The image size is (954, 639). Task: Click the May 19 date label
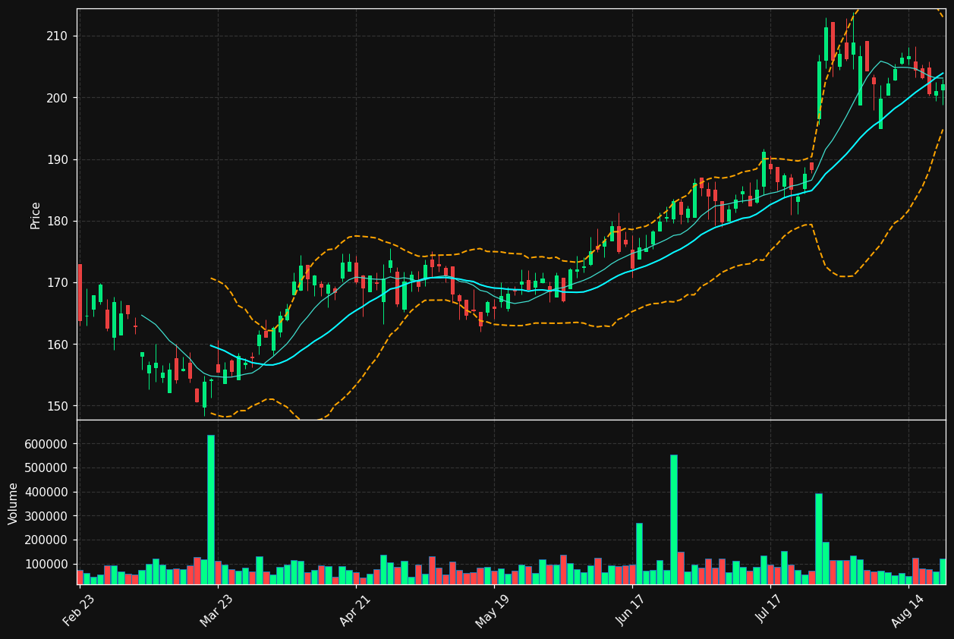(493, 610)
